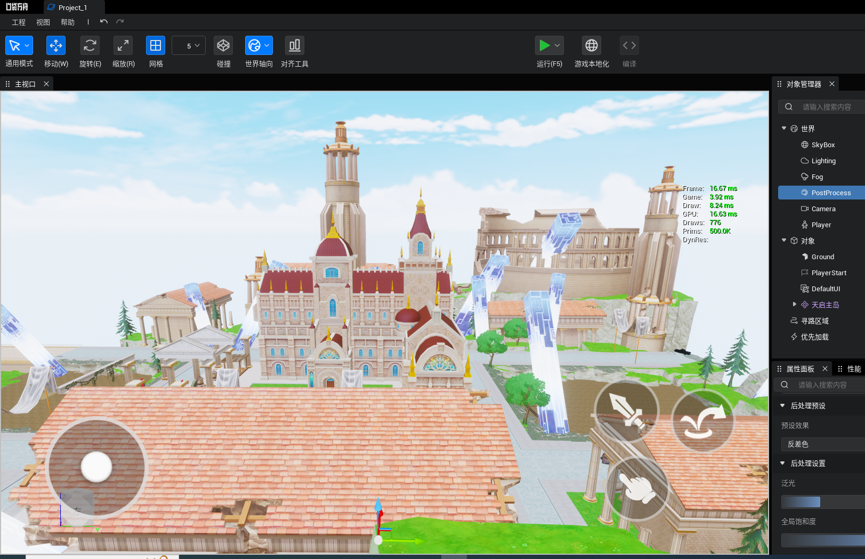Adjust the 全局饱和度 saturation slider
This screenshot has height=559, width=865.
click(x=823, y=540)
